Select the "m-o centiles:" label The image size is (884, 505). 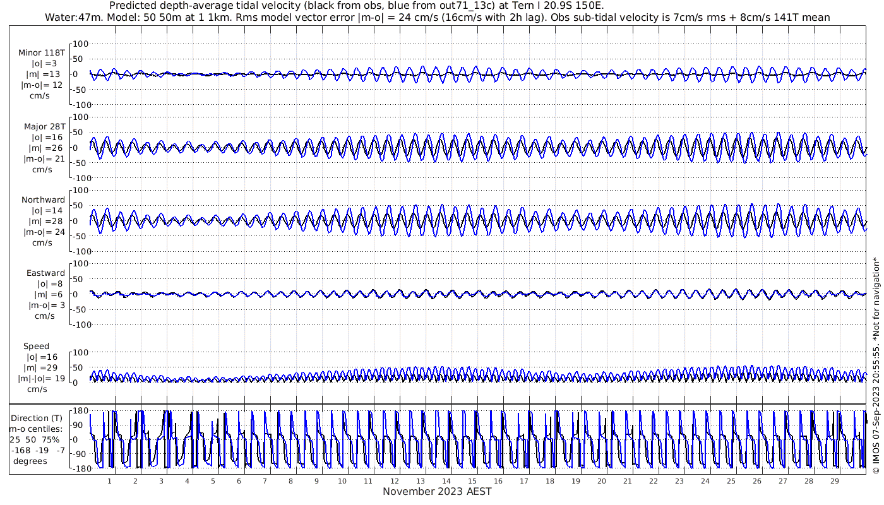click(36, 429)
